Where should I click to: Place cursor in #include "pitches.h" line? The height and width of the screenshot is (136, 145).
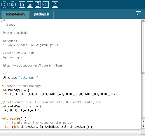20,78
